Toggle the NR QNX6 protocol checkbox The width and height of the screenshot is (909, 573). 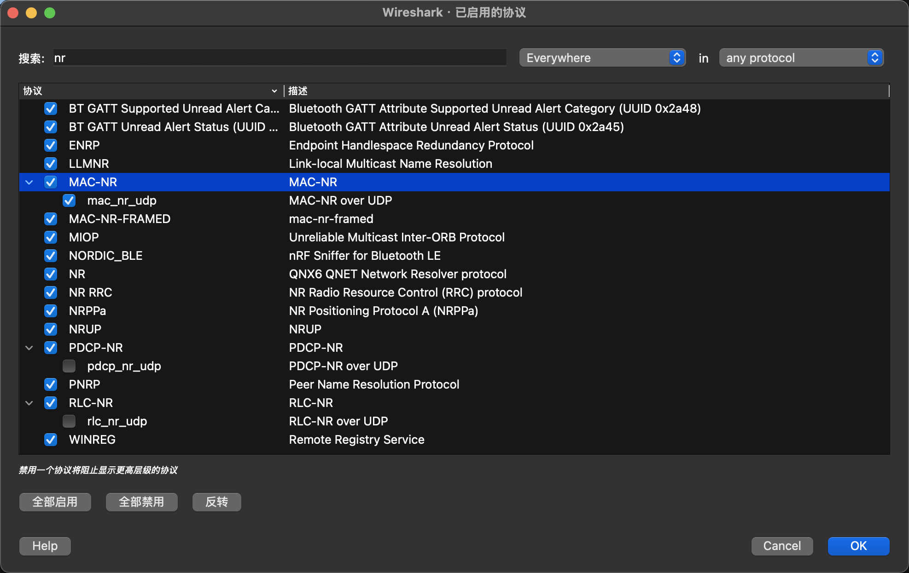51,274
